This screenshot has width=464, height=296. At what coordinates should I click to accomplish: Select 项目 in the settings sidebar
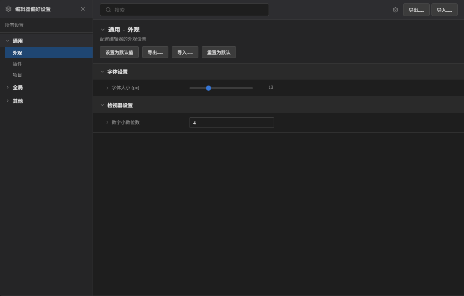click(x=17, y=75)
